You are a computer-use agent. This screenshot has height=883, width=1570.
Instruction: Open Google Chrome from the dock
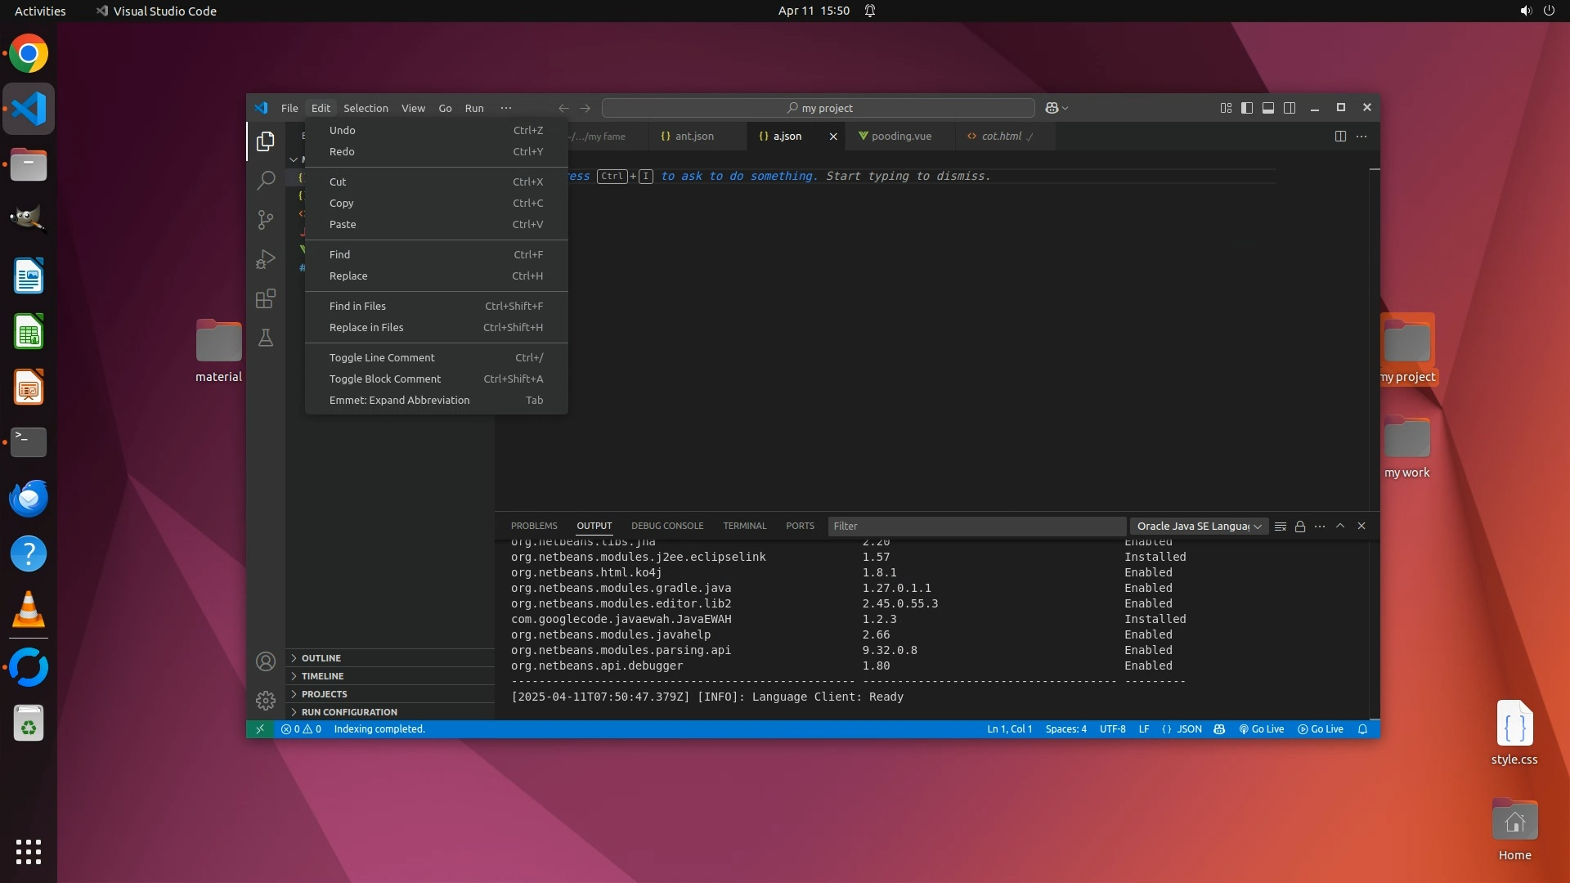tap(29, 54)
